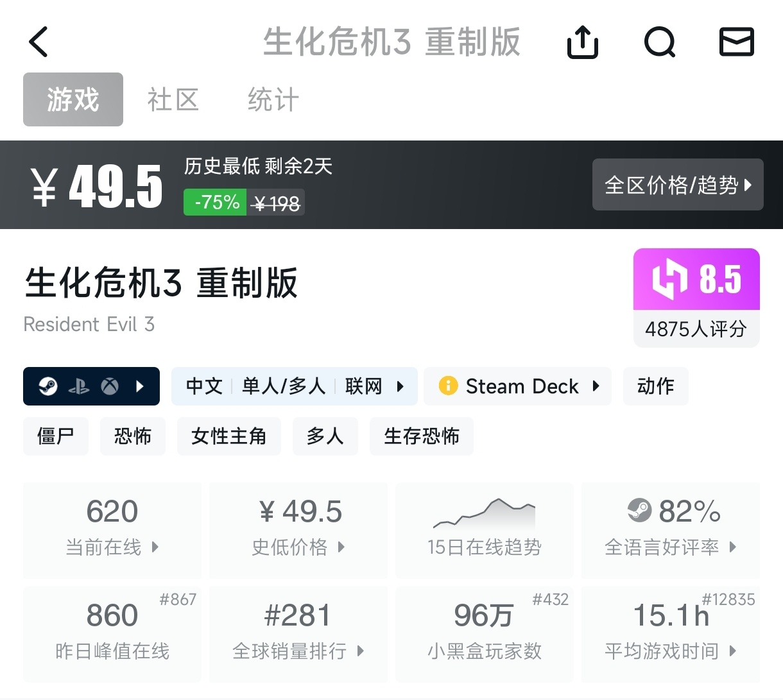Switch to the 社区 tab
783x700 pixels.
point(173,99)
